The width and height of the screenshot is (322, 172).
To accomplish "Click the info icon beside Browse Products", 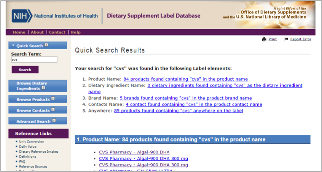I will (53, 99).
